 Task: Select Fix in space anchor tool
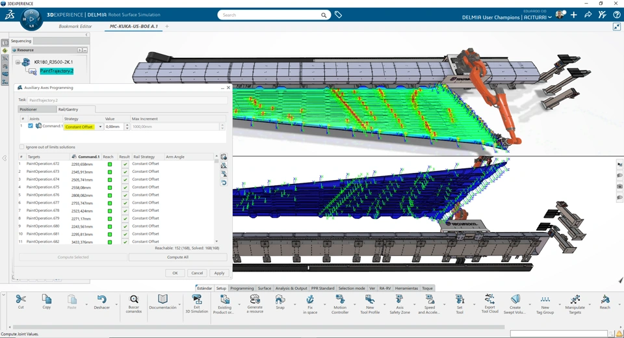coord(310,300)
